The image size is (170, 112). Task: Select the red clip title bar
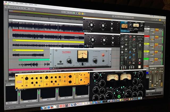point(48,31)
